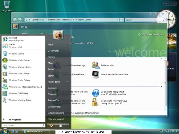Expand the shutdown options arrow
179x134 pixels.
(67, 125)
